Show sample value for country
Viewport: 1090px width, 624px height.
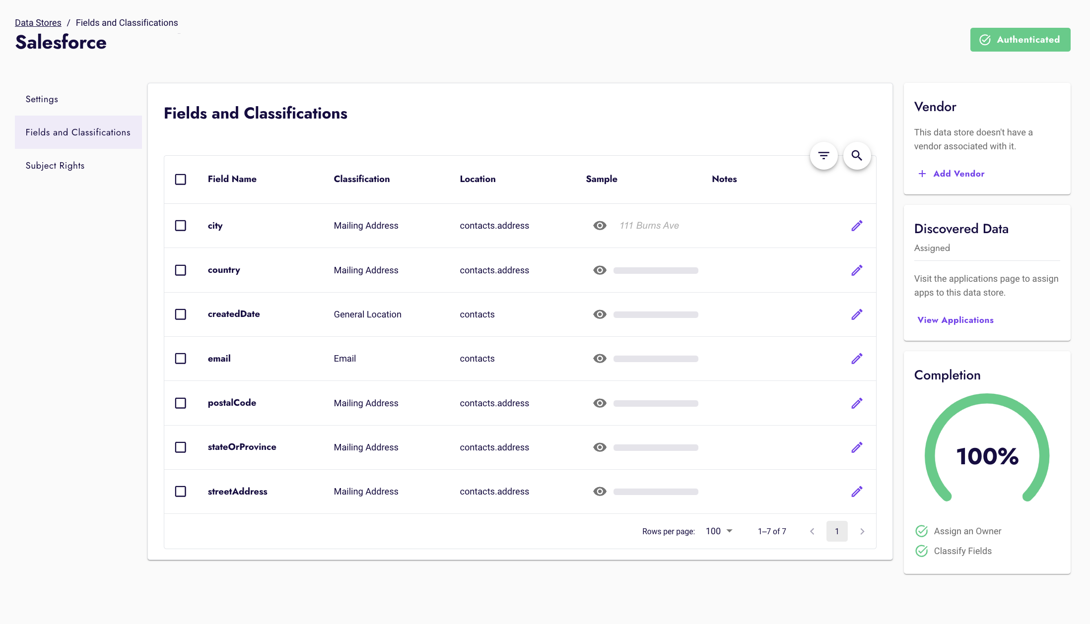point(600,270)
